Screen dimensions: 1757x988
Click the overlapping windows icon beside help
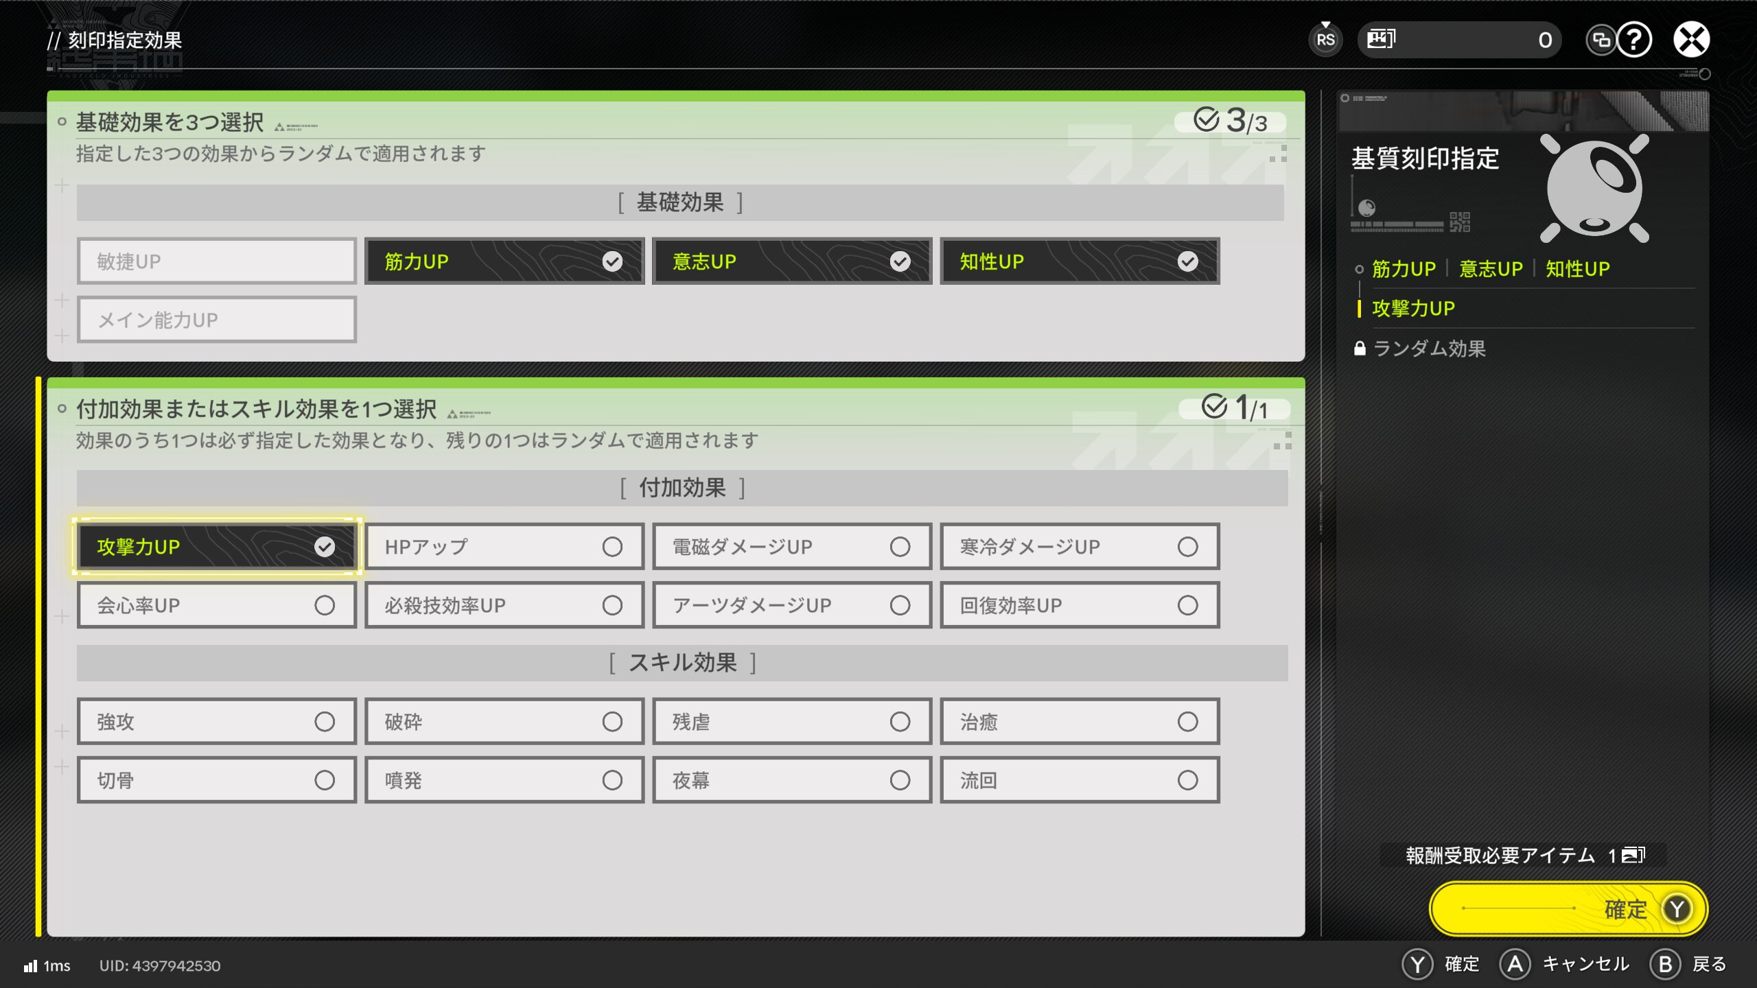(1601, 40)
